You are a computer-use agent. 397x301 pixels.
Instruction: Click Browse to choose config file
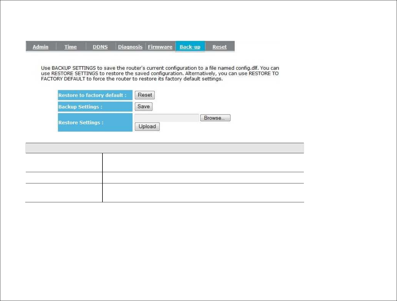pos(215,118)
